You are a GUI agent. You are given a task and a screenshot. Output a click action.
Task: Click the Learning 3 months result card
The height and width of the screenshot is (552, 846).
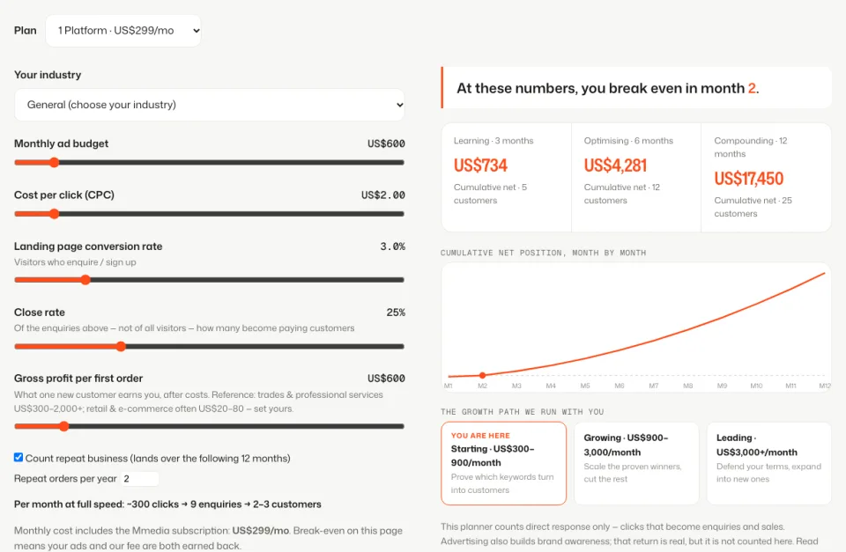click(x=506, y=177)
